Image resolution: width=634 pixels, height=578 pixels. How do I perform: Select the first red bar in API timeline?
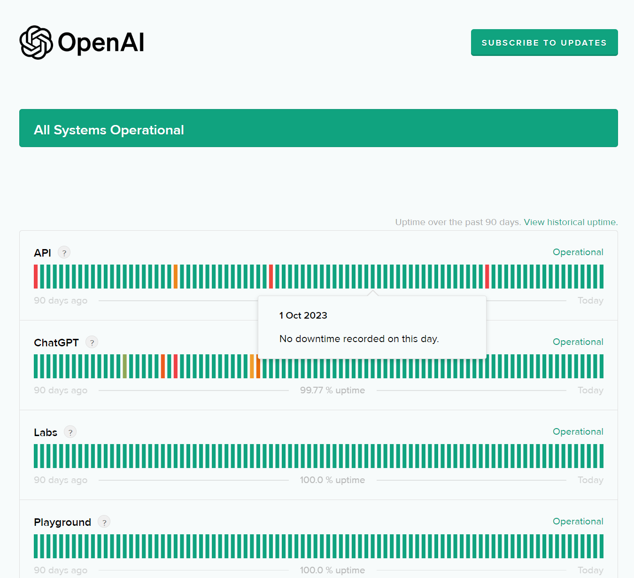[36, 276]
